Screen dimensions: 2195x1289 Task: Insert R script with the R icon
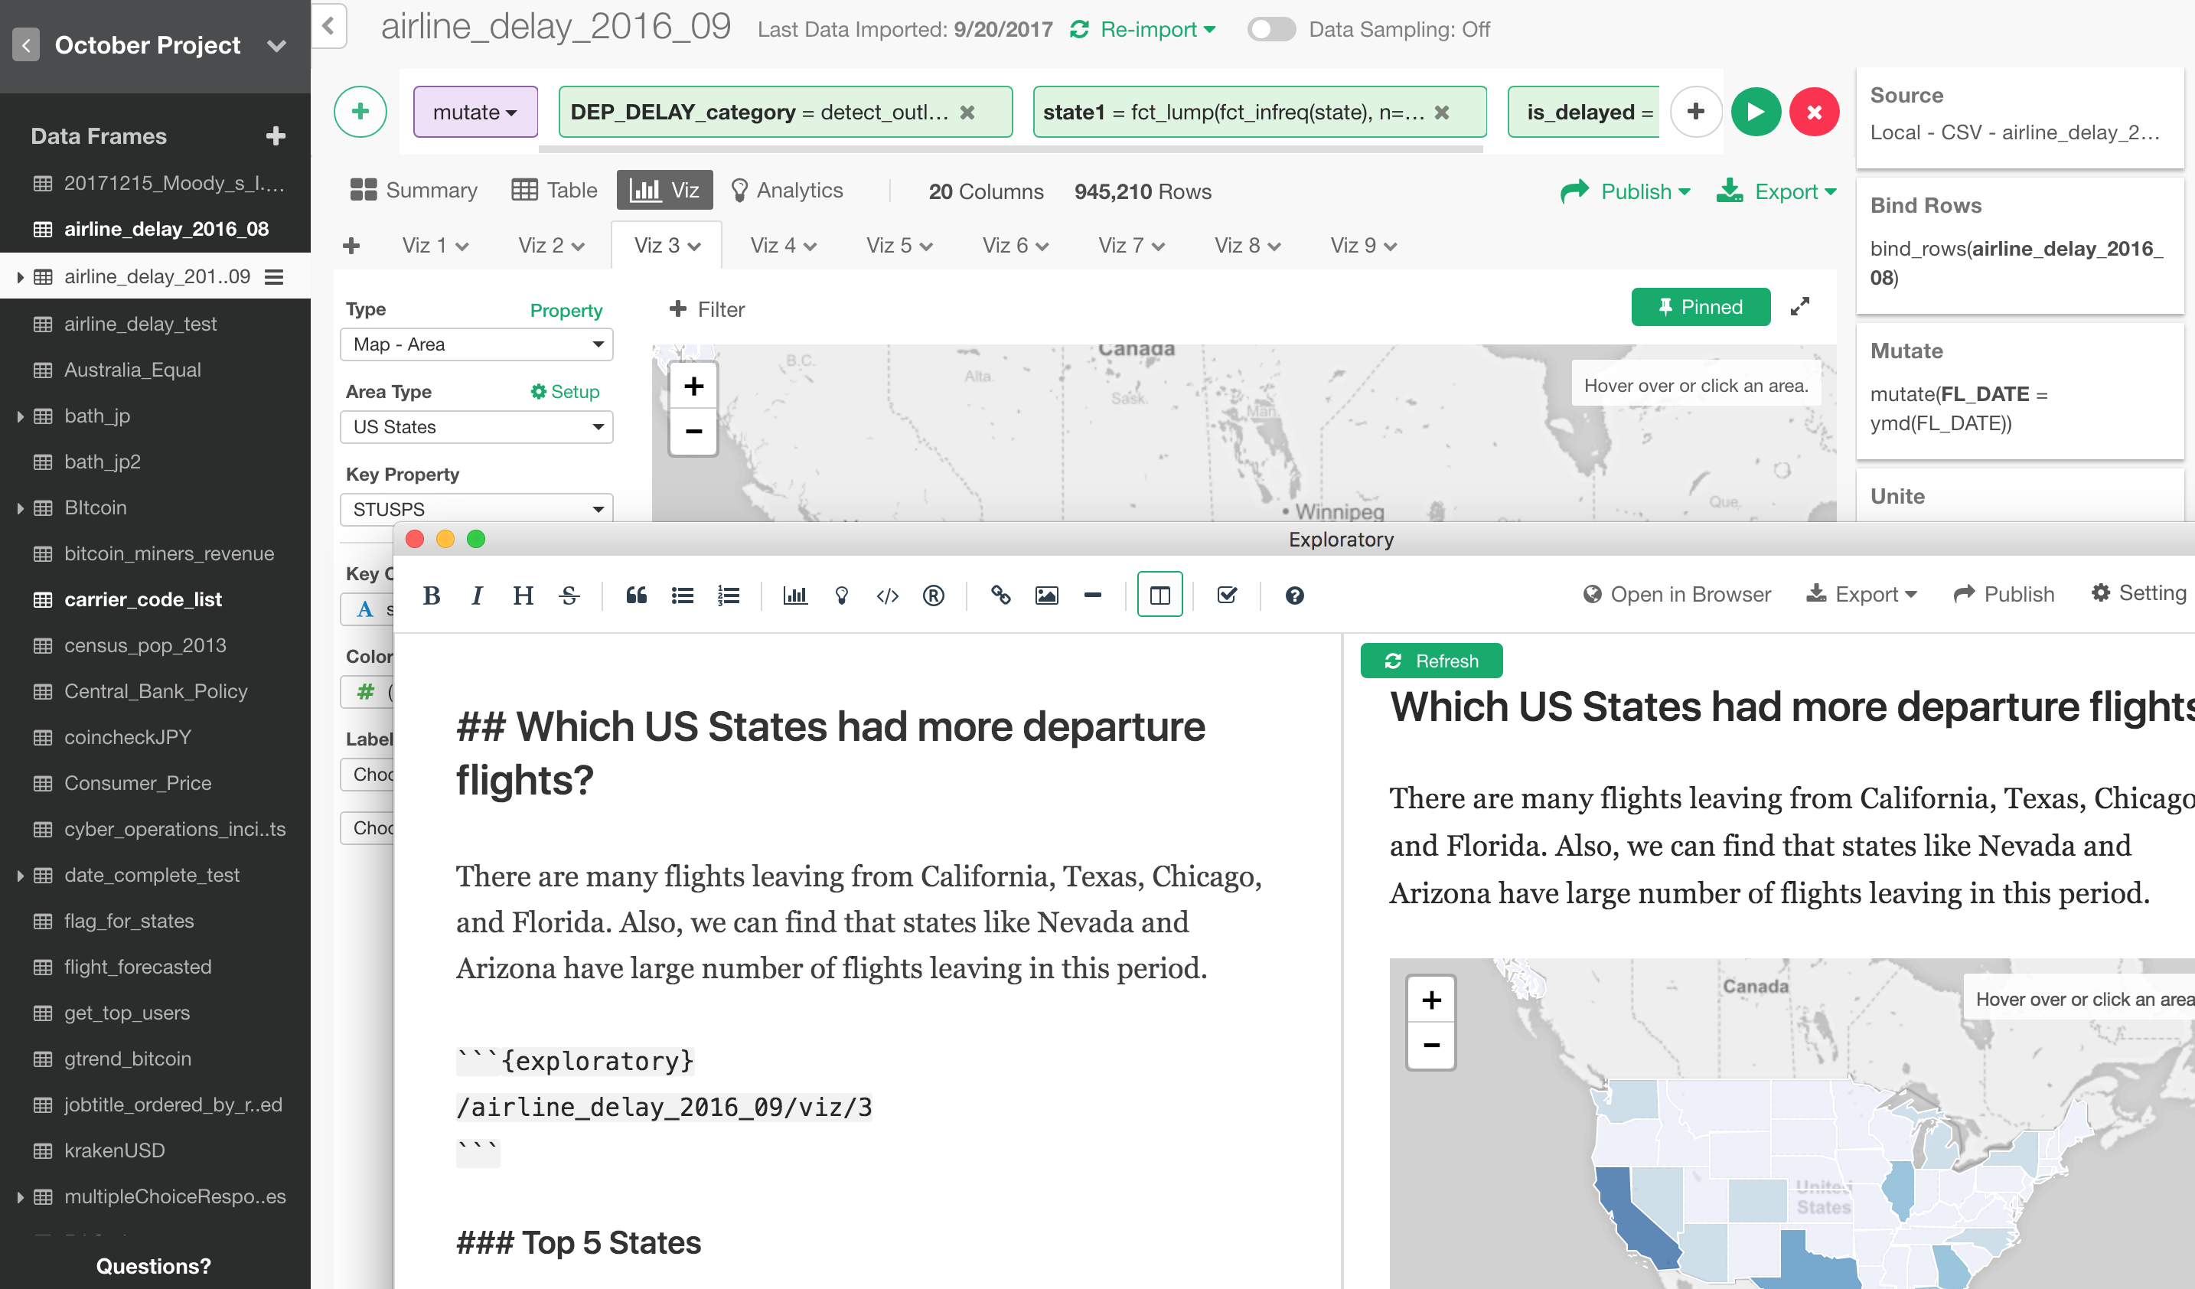(934, 595)
